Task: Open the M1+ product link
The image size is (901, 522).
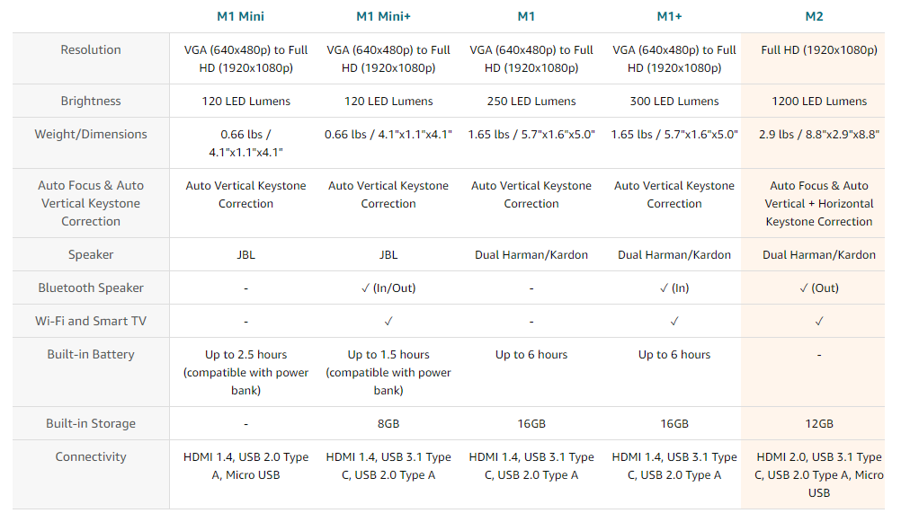Action: [x=669, y=16]
